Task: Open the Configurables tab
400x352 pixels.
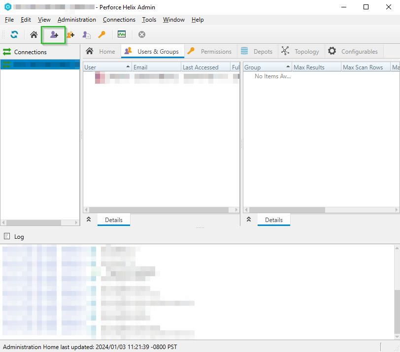Action: coord(353,51)
